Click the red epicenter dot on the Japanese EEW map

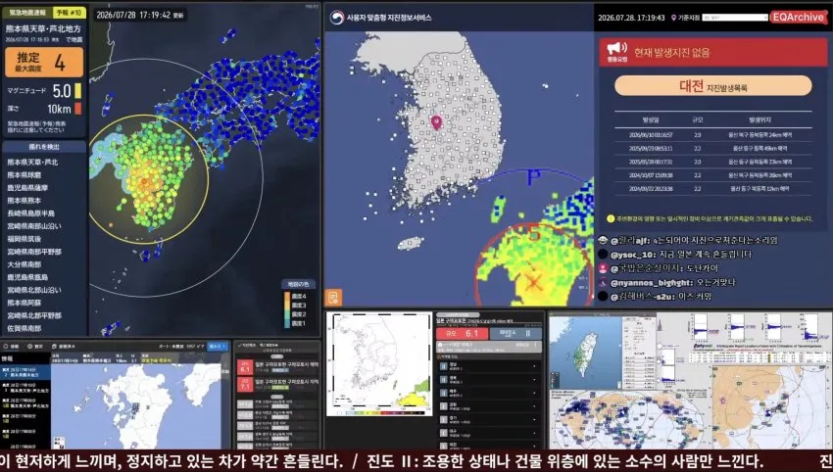144,181
